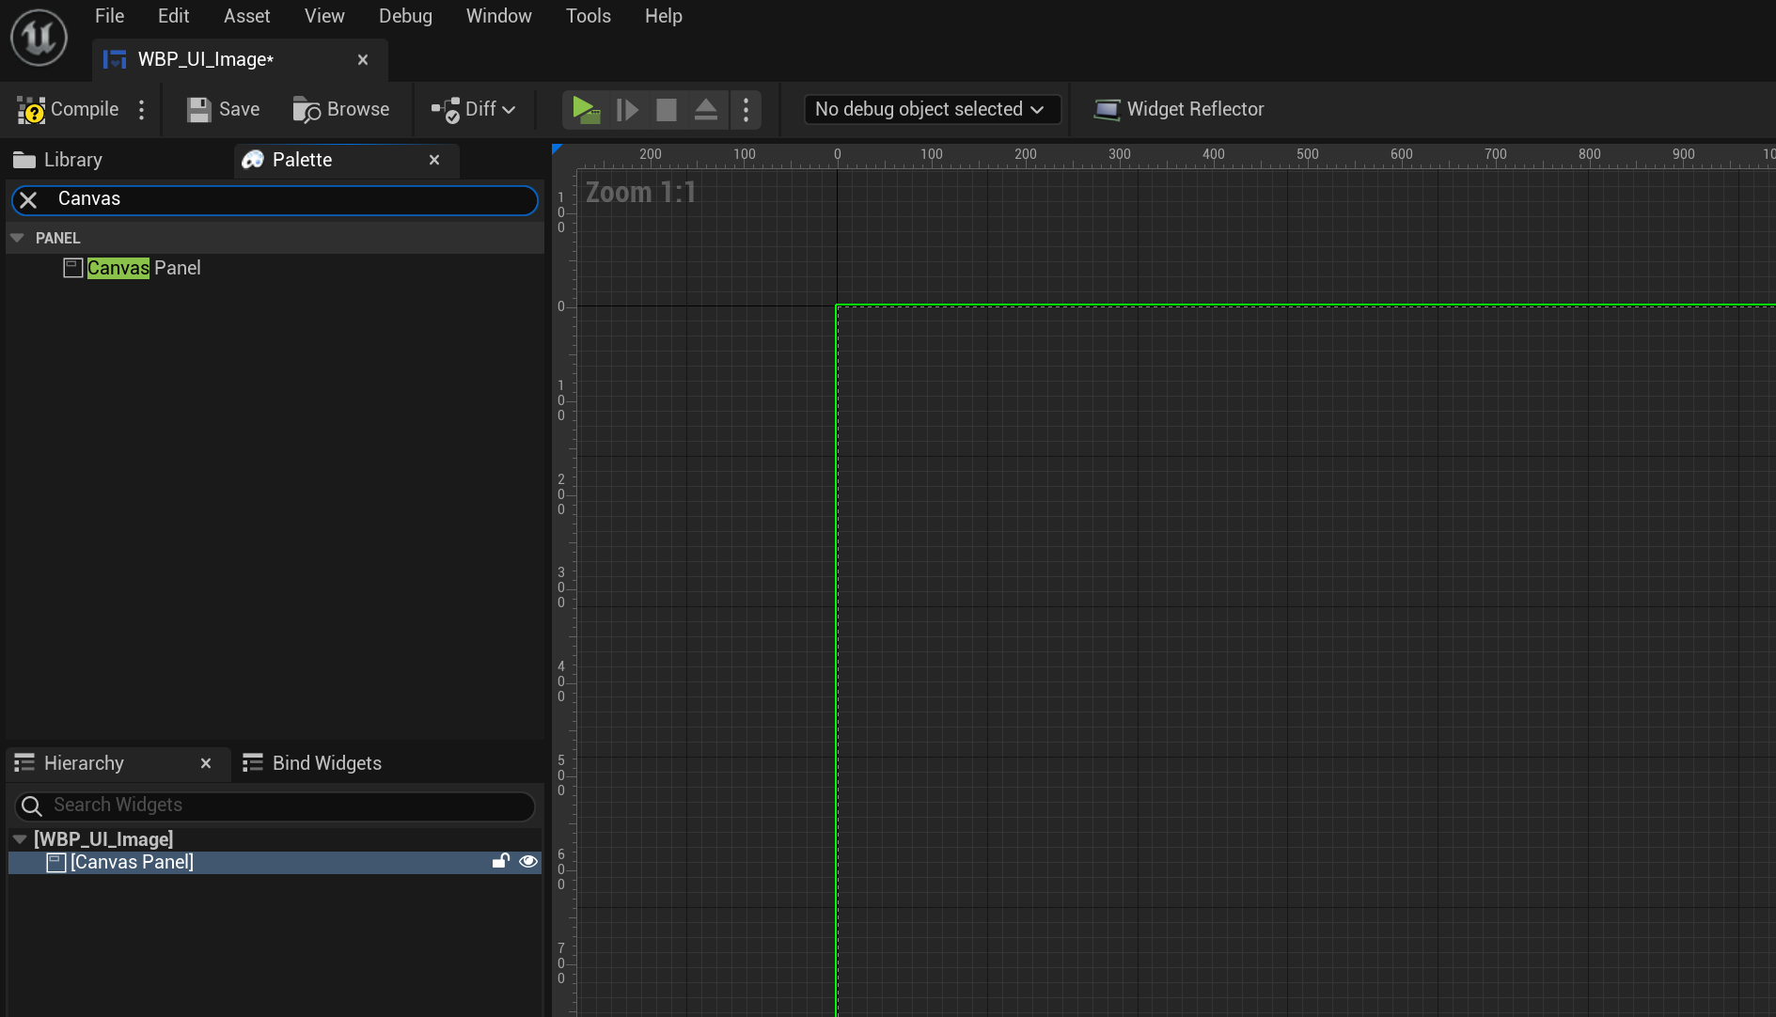Close the Palette panel tab

tap(434, 160)
